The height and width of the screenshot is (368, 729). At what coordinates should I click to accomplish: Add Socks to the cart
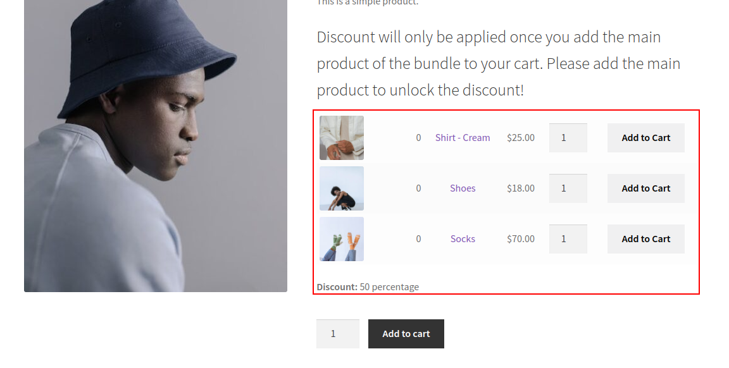[x=645, y=238]
